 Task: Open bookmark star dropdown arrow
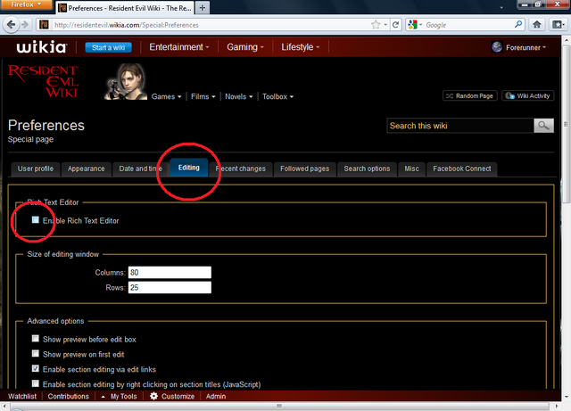pyautogui.click(x=385, y=25)
